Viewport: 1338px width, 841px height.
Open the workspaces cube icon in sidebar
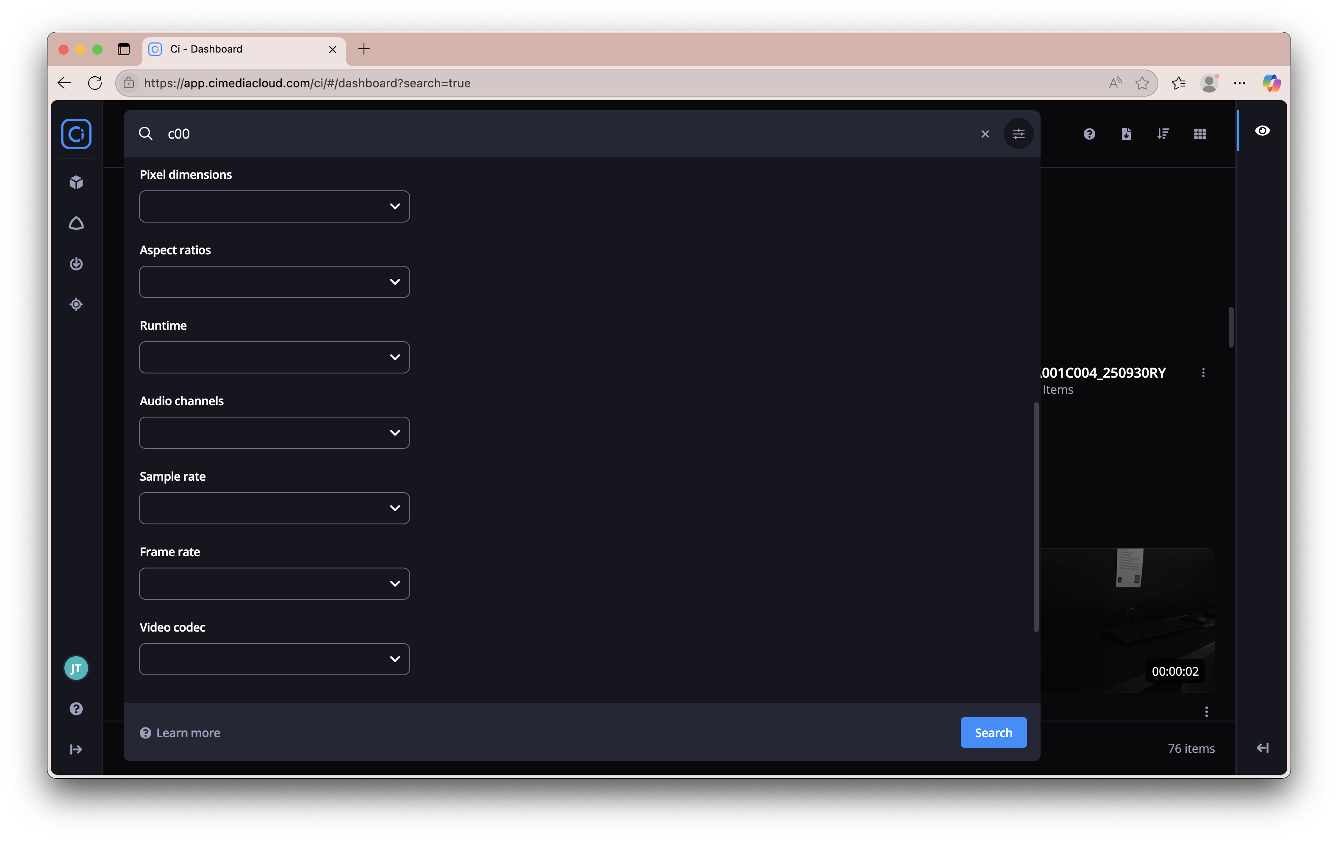76,182
